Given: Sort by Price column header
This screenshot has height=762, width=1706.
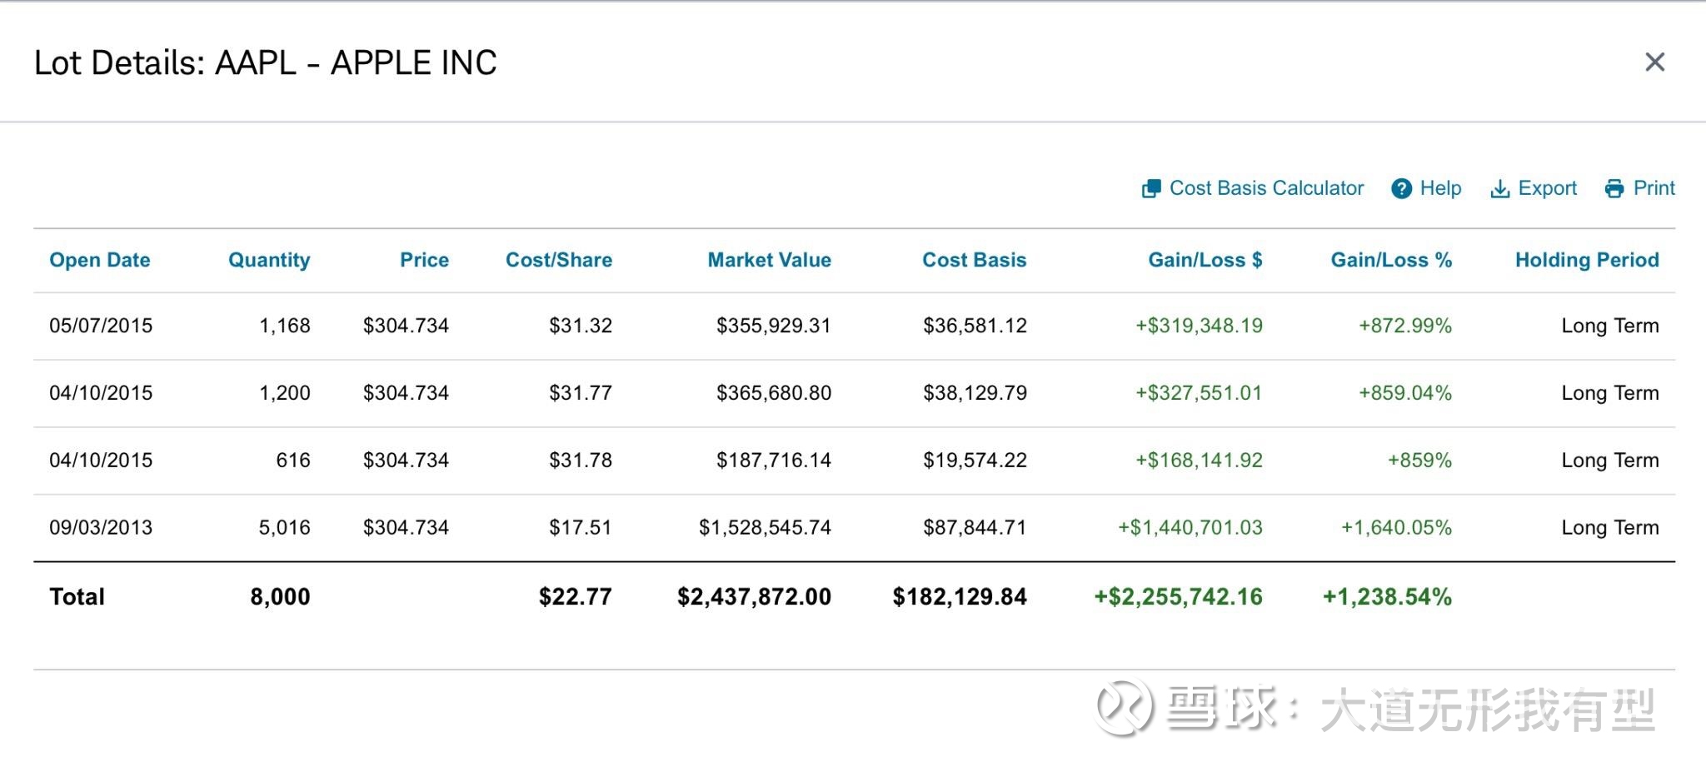Looking at the screenshot, I should [424, 260].
